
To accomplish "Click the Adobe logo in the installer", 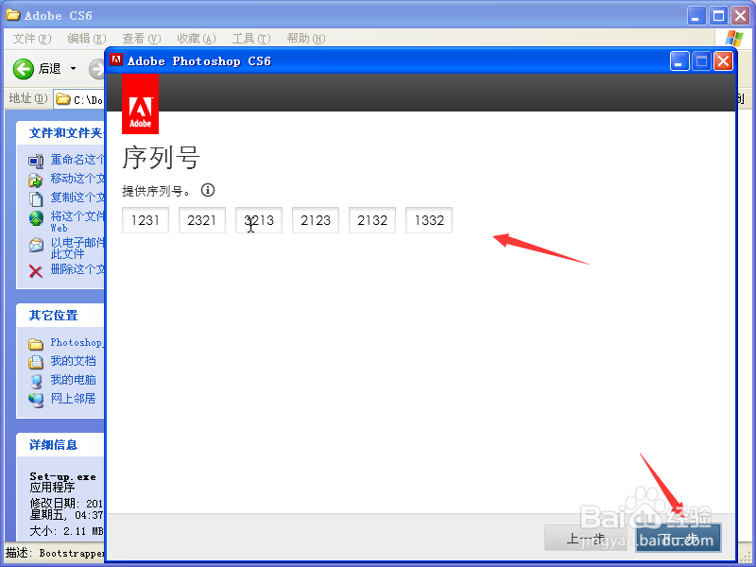I will coord(140,104).
